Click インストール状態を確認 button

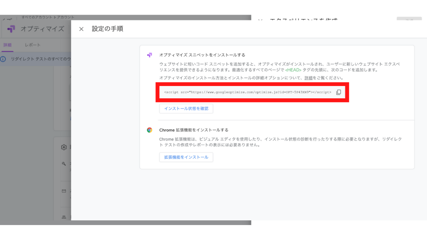[186, 109]
